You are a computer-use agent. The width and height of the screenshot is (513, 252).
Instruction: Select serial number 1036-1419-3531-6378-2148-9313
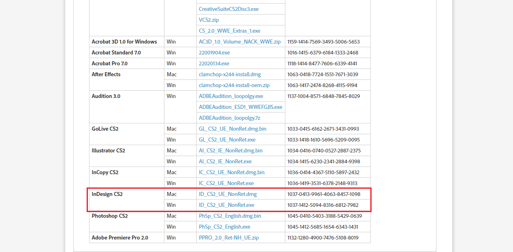[322, 183]
